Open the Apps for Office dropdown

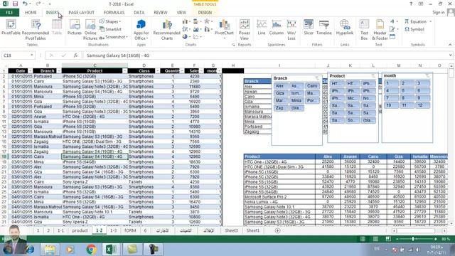(x=141, y=30)
